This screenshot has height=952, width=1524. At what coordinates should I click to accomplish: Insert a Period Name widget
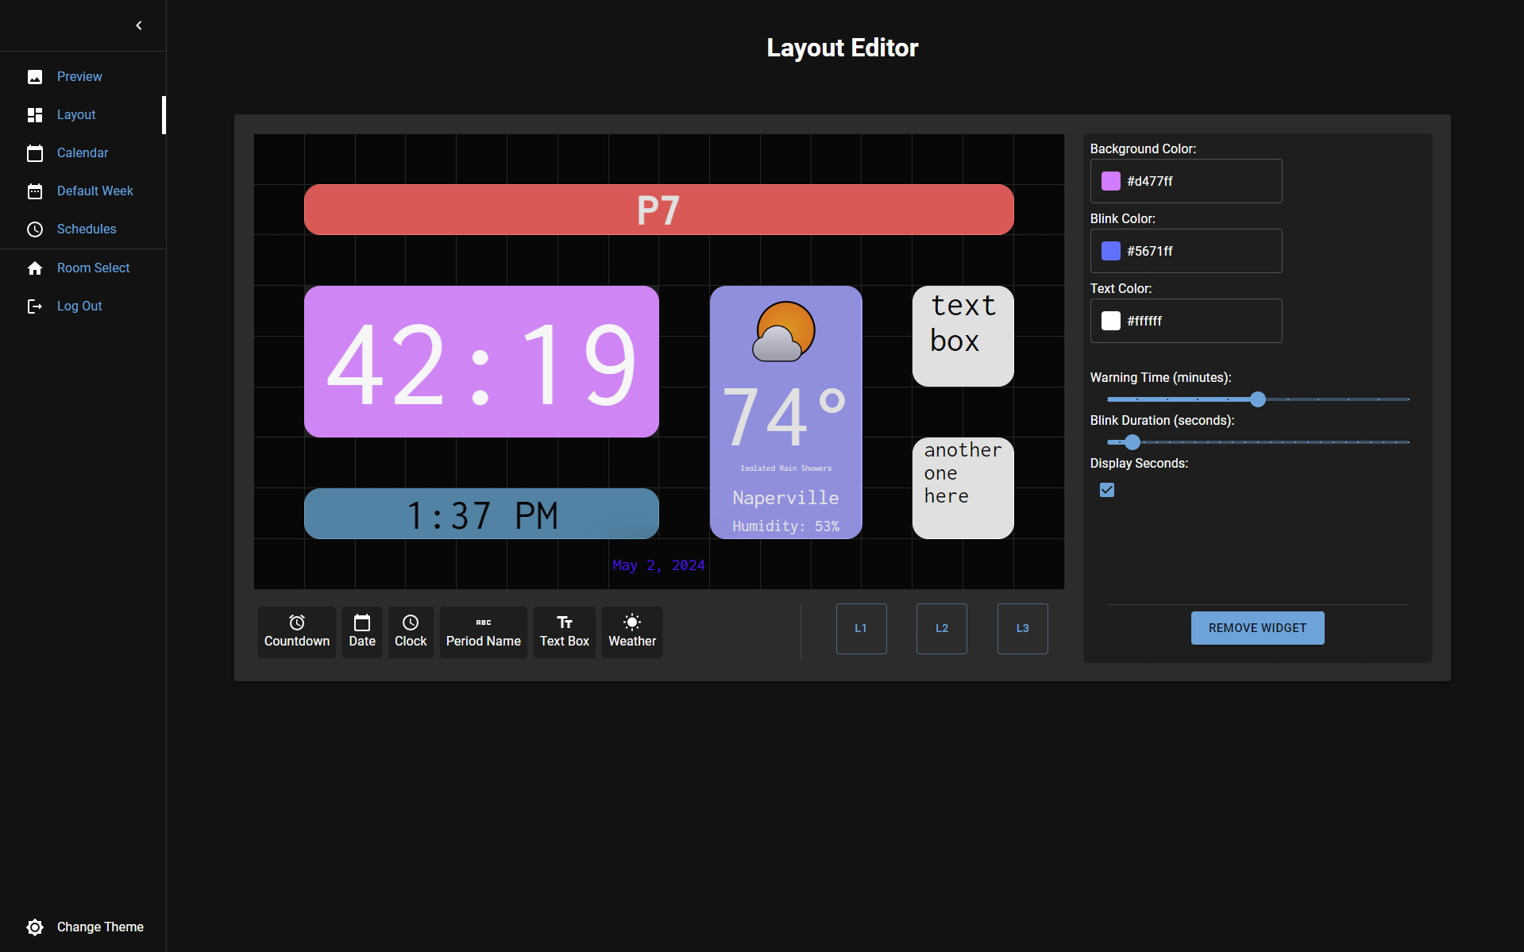[483, 631]
